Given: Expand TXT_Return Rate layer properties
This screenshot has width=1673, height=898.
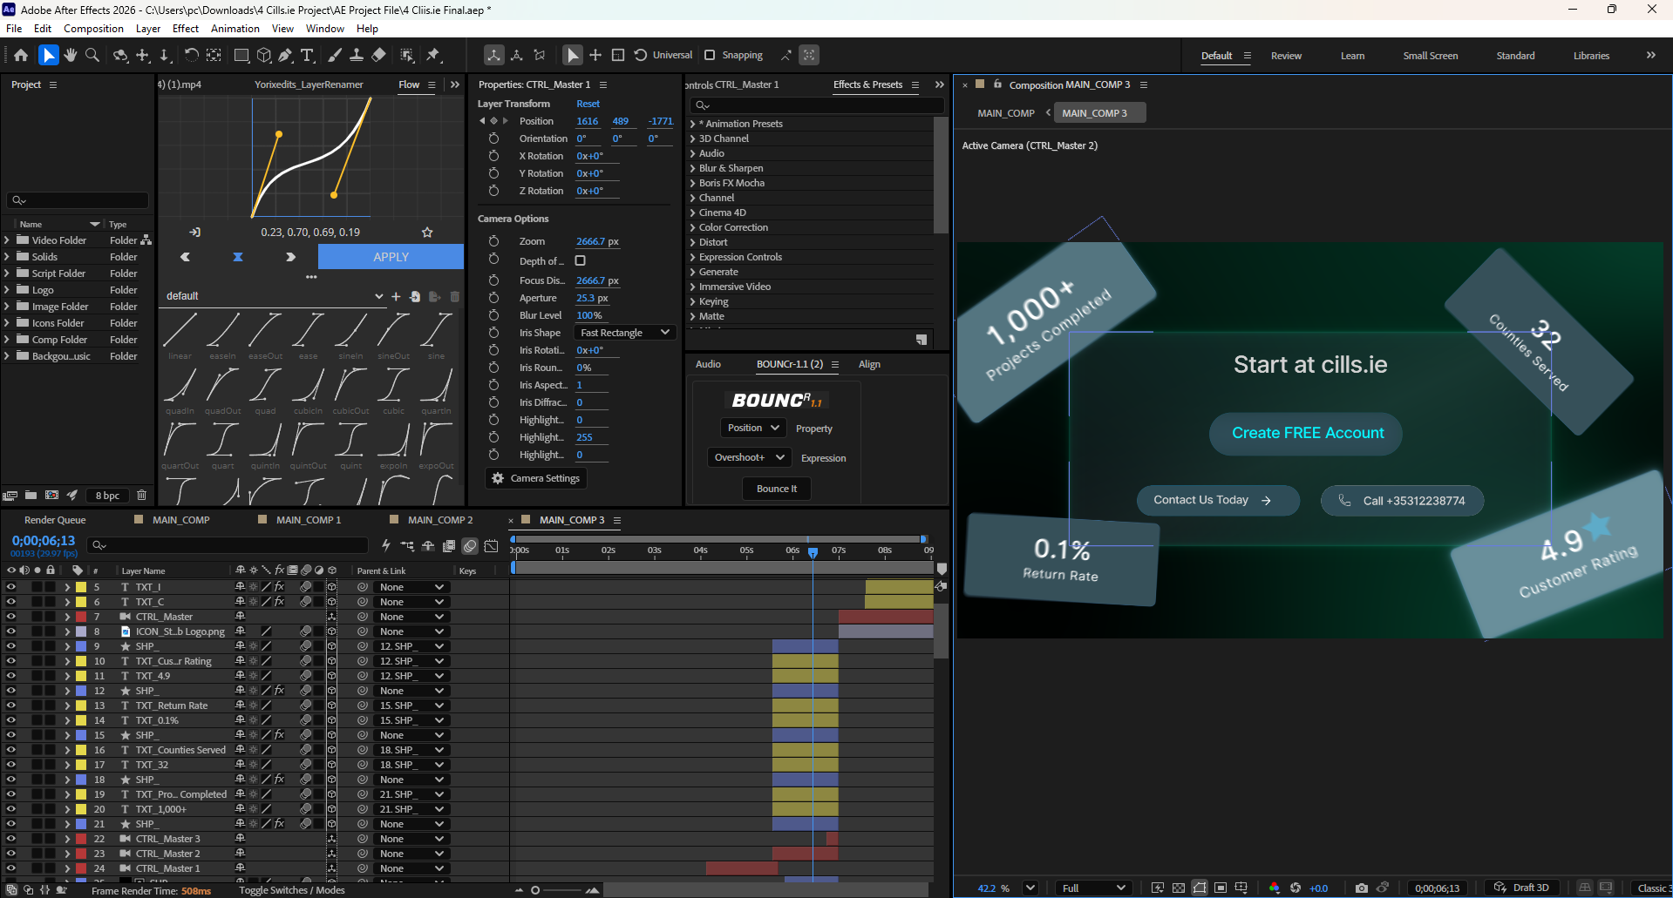Looking at the screenshot, I should coord(67,706).
